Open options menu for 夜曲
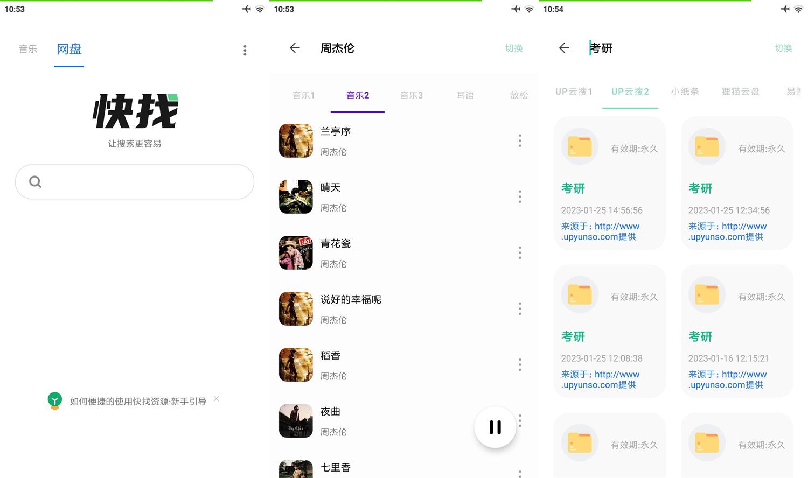The height and width of the screenshot is (478, 808). (x=519, y=420)
